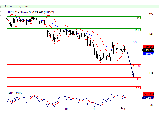The image size is (159, 115).
Task: Click the EUR/JPY - 30min chart title
Action: (x=30, y=12)
